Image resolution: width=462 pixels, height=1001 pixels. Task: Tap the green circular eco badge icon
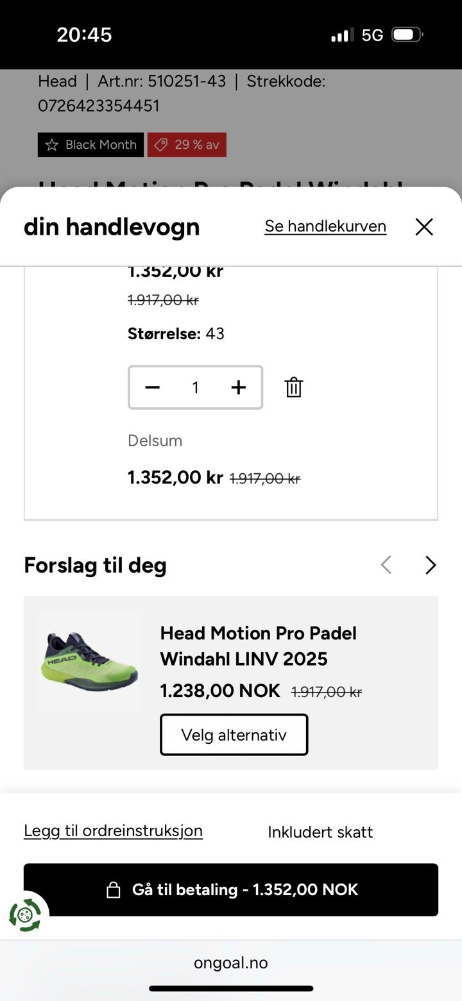pos(25,915)
